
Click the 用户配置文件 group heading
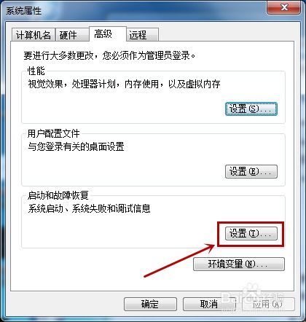(54, 133)
